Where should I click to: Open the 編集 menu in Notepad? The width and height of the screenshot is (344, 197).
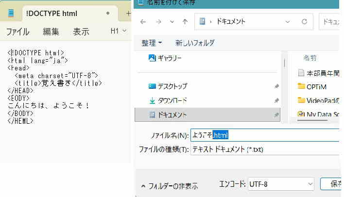coord(51,32)
